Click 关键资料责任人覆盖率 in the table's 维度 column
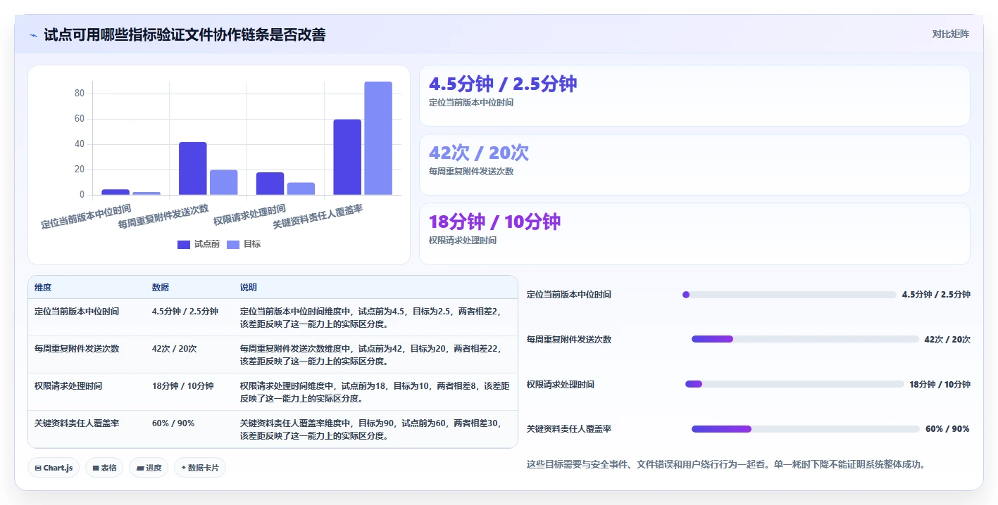The width and height of the screenshot is (998, 505). pos(77,423)
